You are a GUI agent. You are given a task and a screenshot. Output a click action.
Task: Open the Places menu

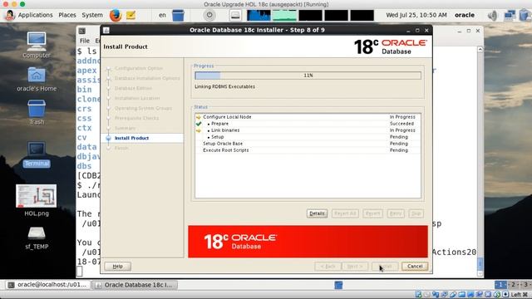point(67,15)
